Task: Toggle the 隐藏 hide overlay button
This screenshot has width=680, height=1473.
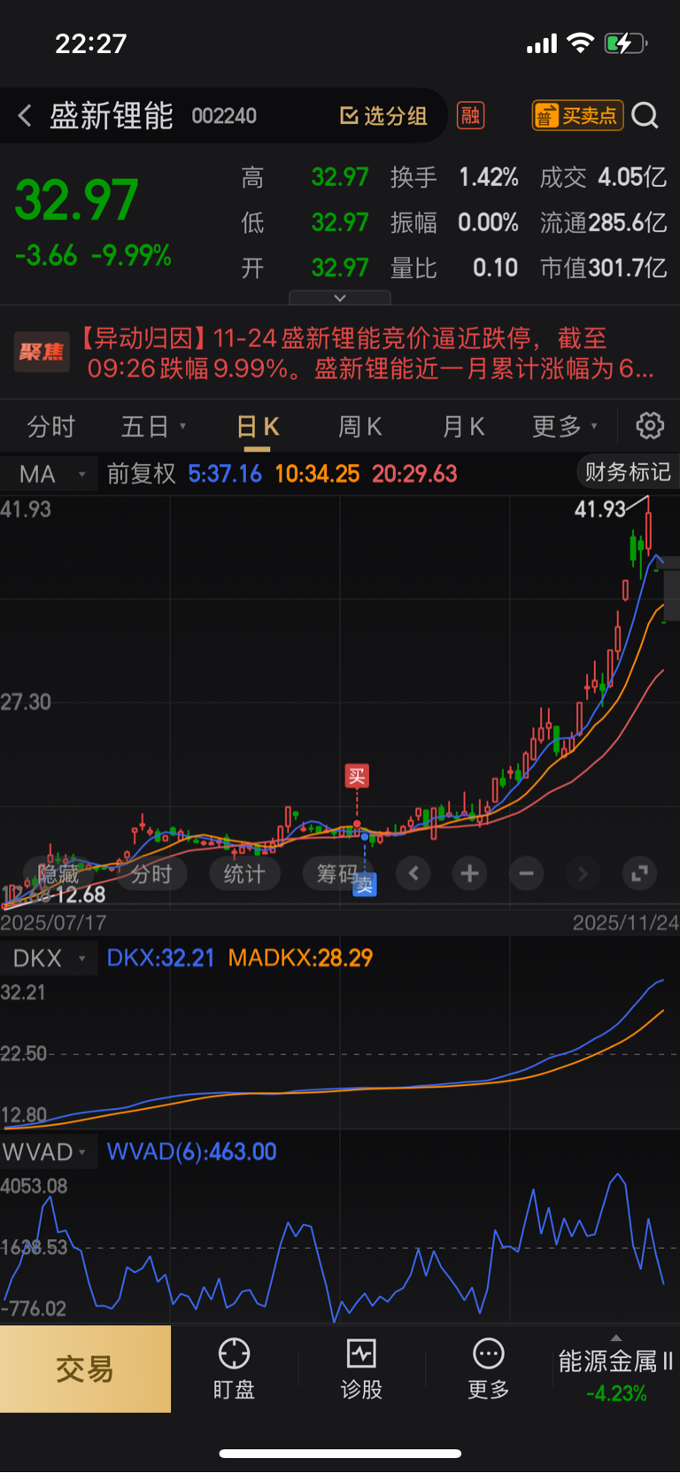Action: 58,874
